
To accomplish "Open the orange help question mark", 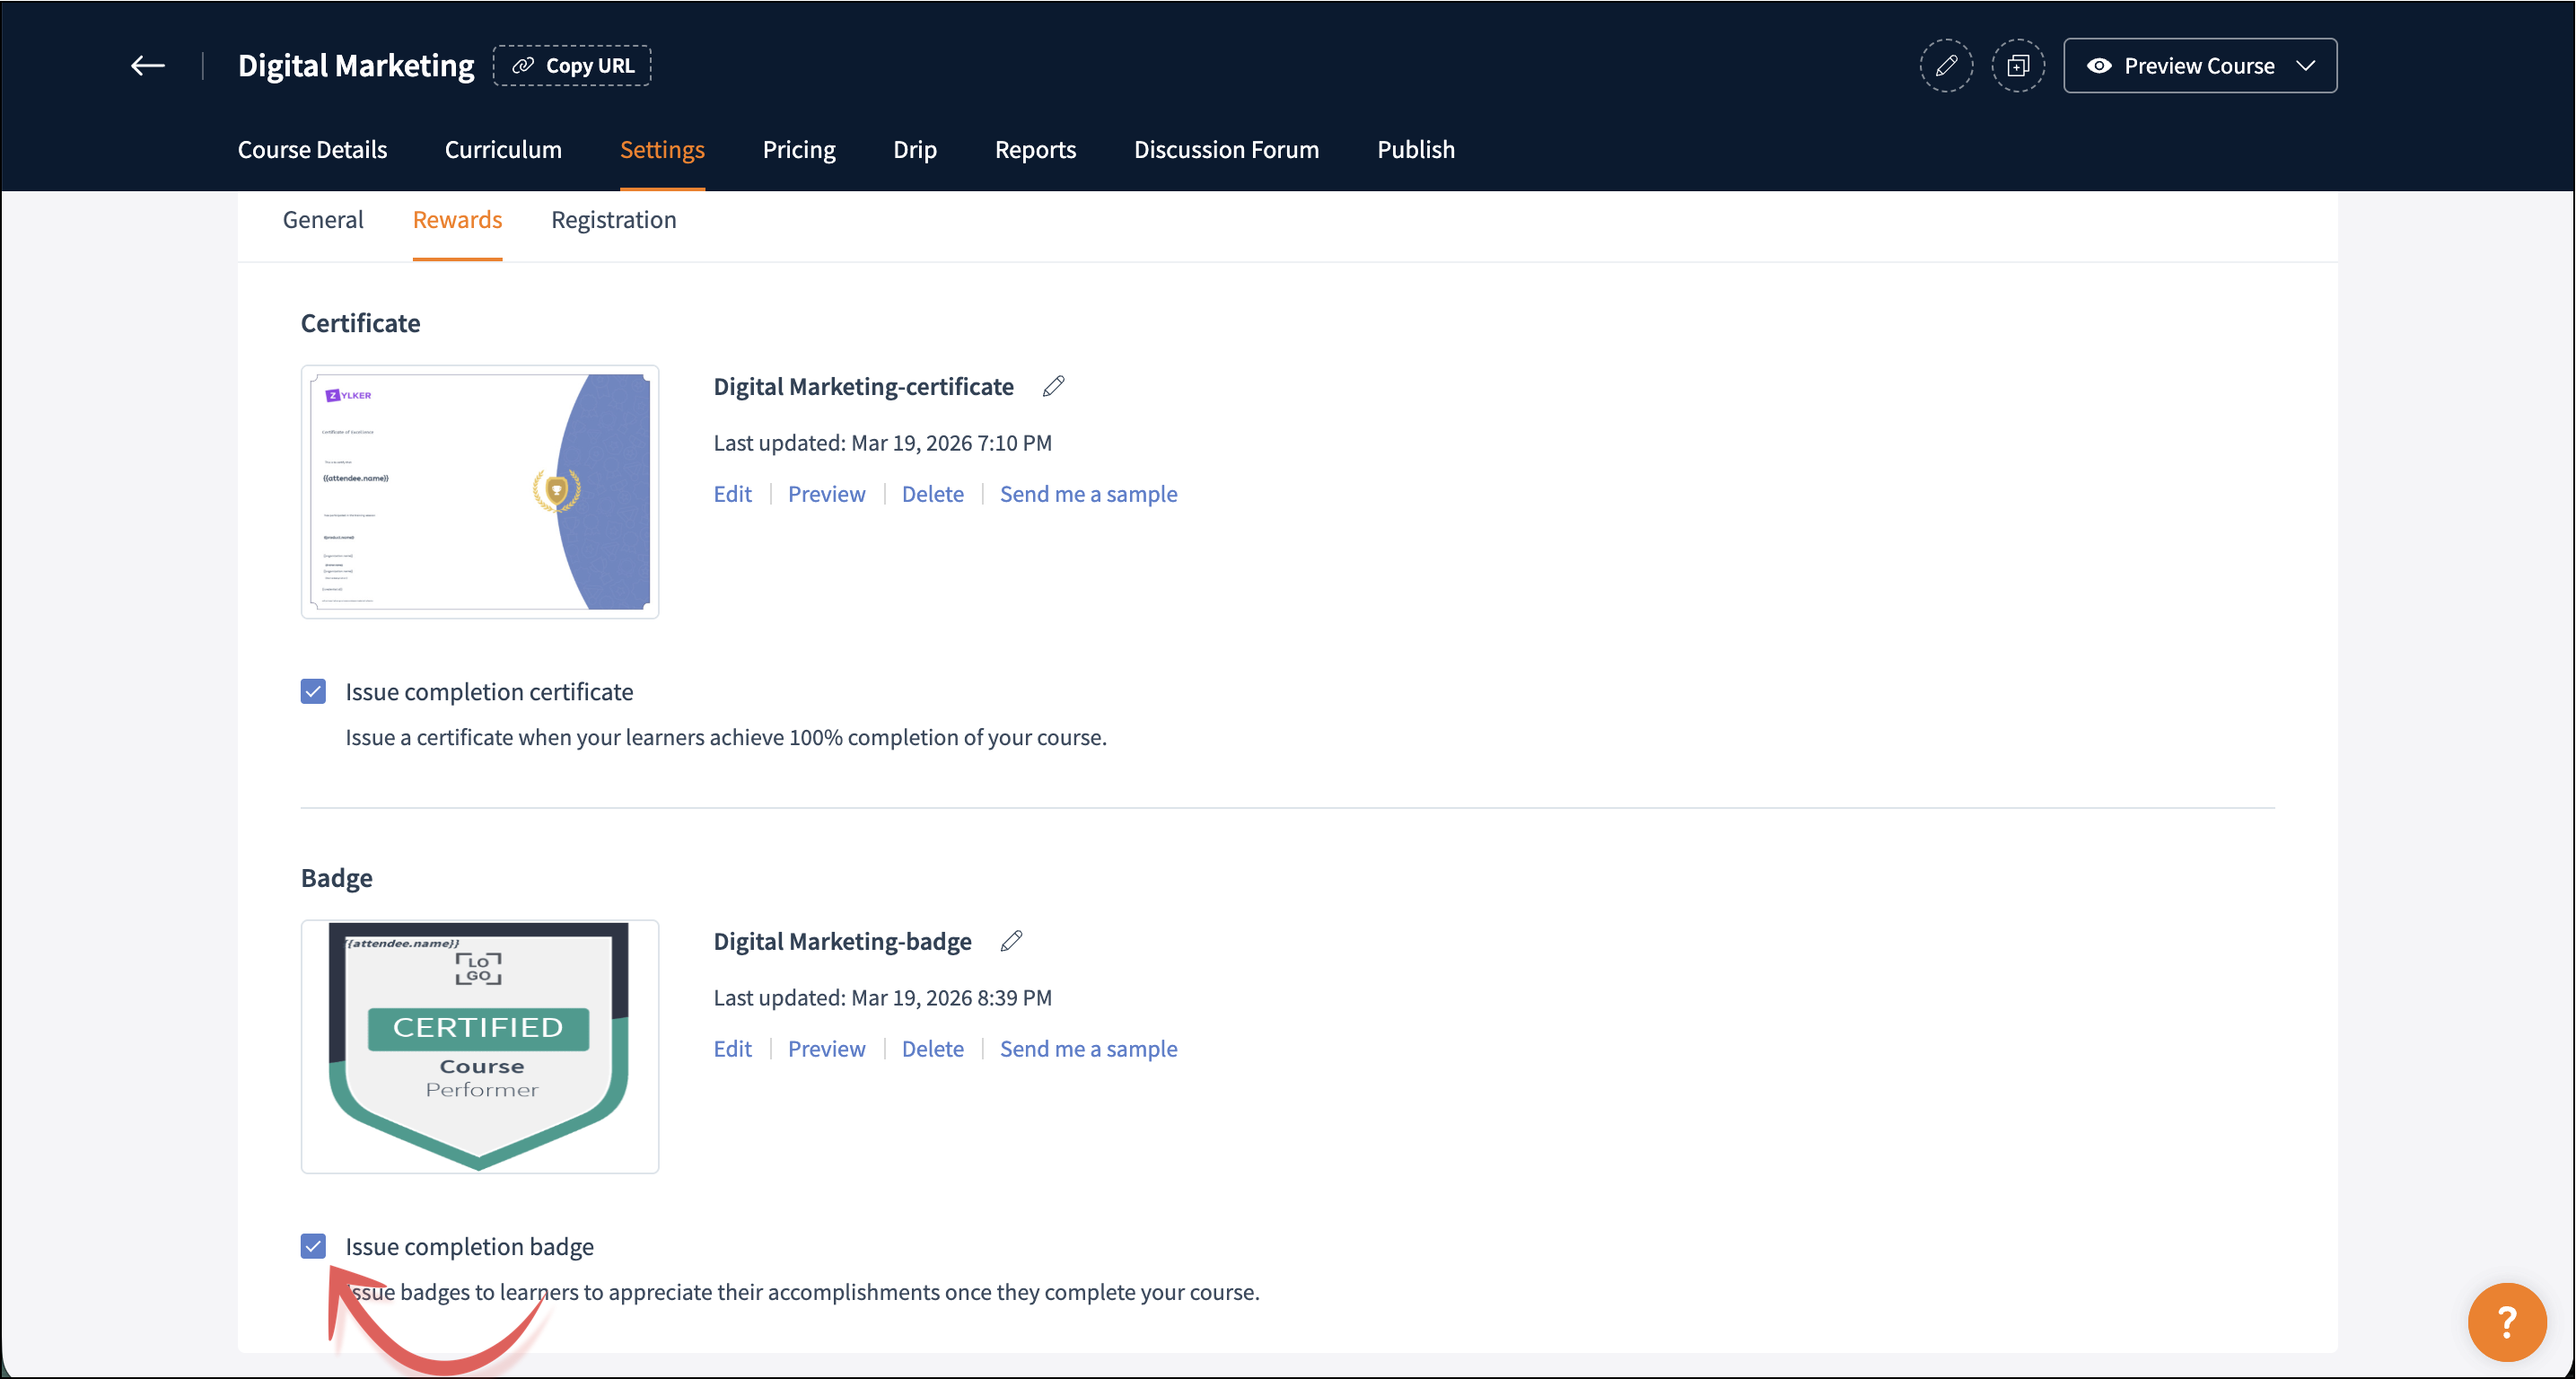I will pyautogui.click(x=2506, y=1322).
